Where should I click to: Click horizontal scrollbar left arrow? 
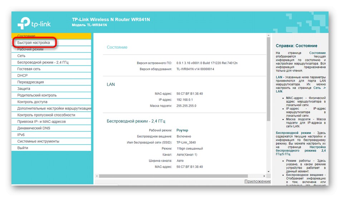coord(97,176)
